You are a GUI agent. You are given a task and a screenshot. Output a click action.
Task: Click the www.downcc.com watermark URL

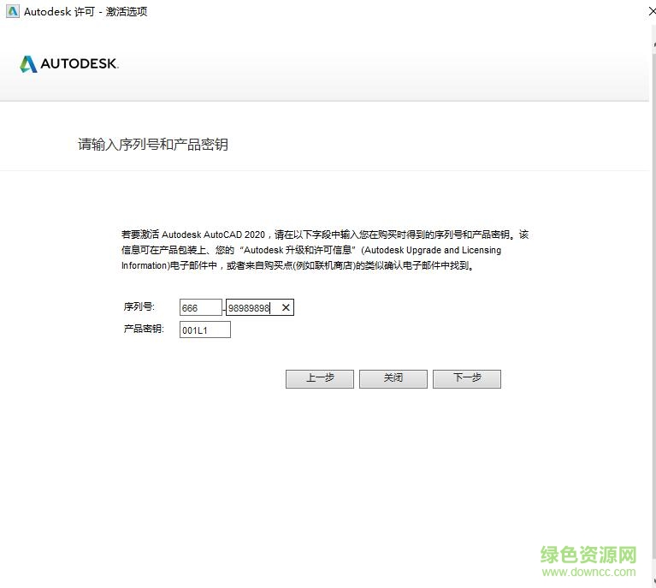click(589, 573)
